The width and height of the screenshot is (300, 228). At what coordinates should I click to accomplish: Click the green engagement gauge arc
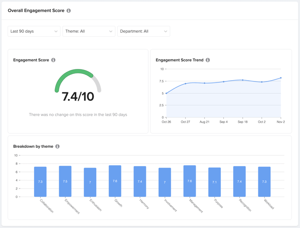click(72, 74)
